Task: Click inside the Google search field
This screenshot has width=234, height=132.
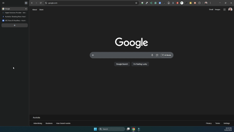Action: point(122,55)
